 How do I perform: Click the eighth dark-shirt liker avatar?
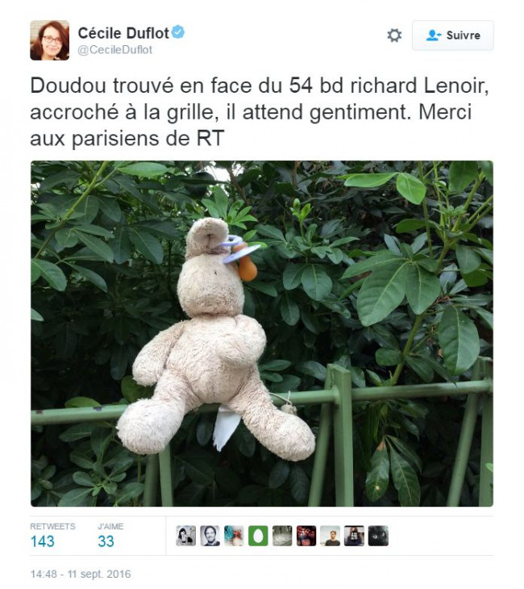pos(355,536)
